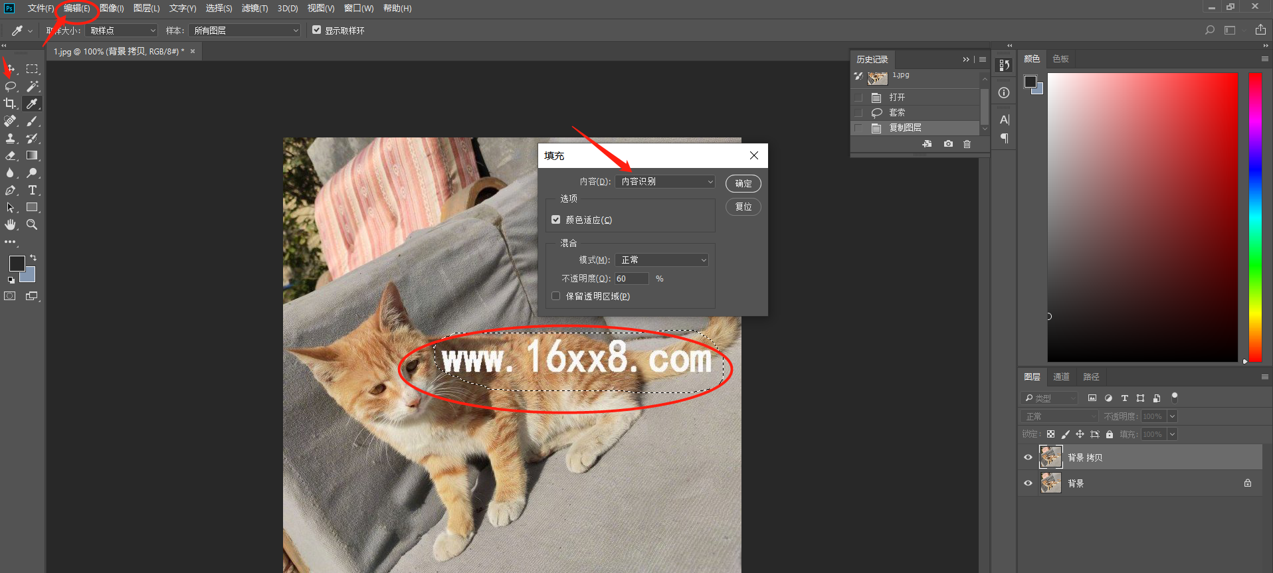Click the share export icon top right

(1260, 30)
